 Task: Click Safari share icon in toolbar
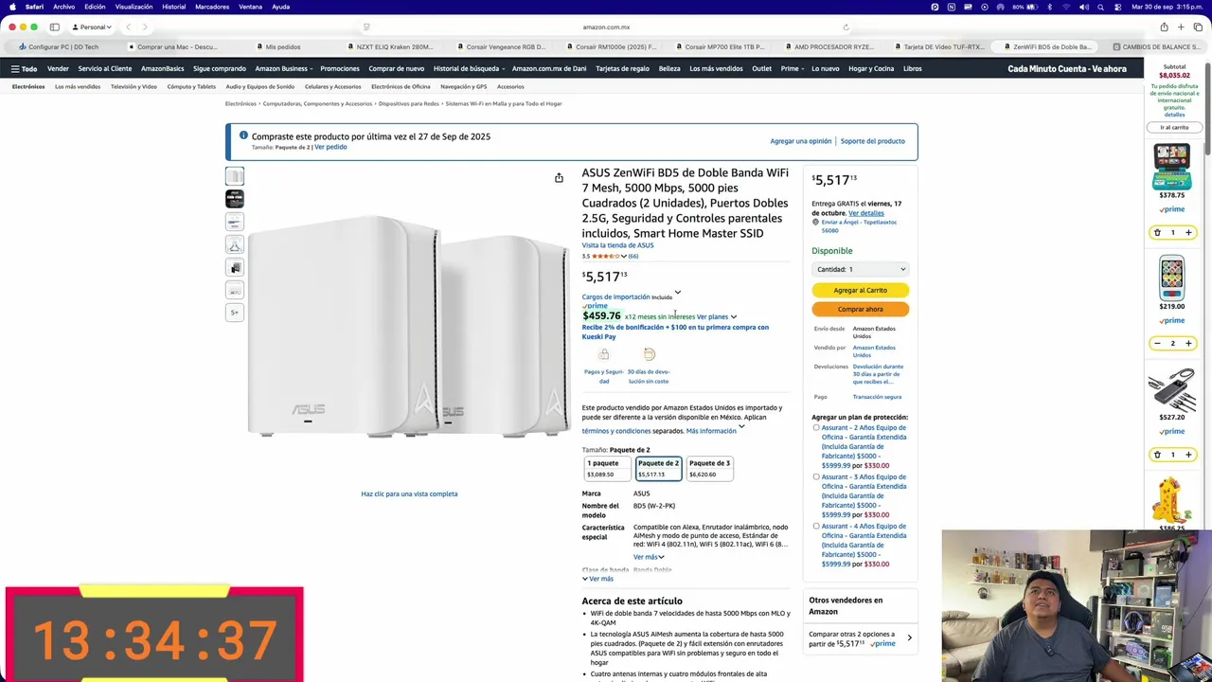pos(1164,27)
